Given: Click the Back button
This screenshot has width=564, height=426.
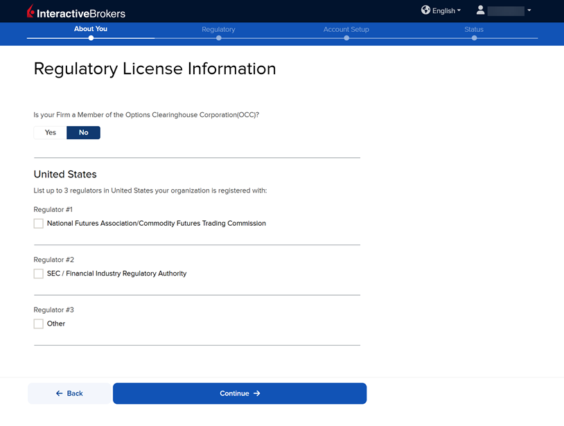Looking at the screenshot, I should coord(69,393).
